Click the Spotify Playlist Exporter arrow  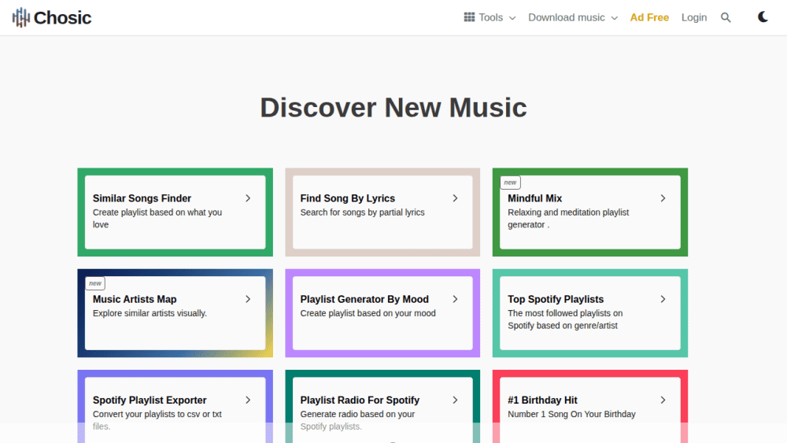point(248,400)
